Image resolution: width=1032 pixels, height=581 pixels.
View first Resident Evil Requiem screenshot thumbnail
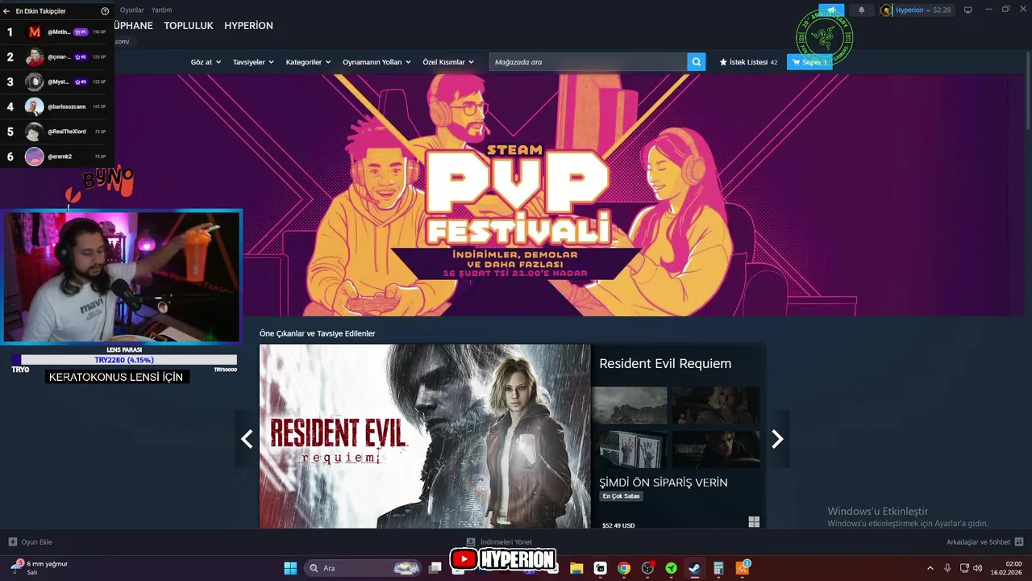[630, 405]
